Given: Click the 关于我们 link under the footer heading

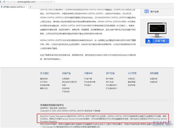Looking at the screenshot, I should 44,82.
